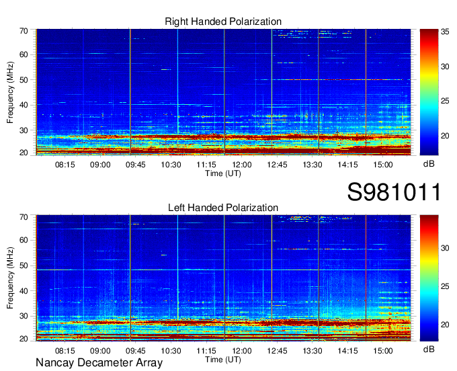Click the "09:00" time tick under Left Handed plot
This screenshot has height=371, width=457.
(x=100, y=351)
